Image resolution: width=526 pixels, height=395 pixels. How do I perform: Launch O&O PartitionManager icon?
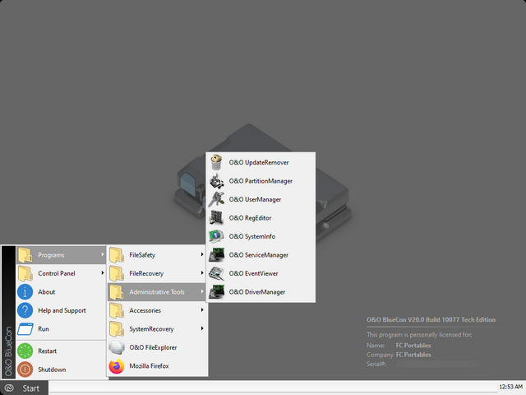coord(217,180)
